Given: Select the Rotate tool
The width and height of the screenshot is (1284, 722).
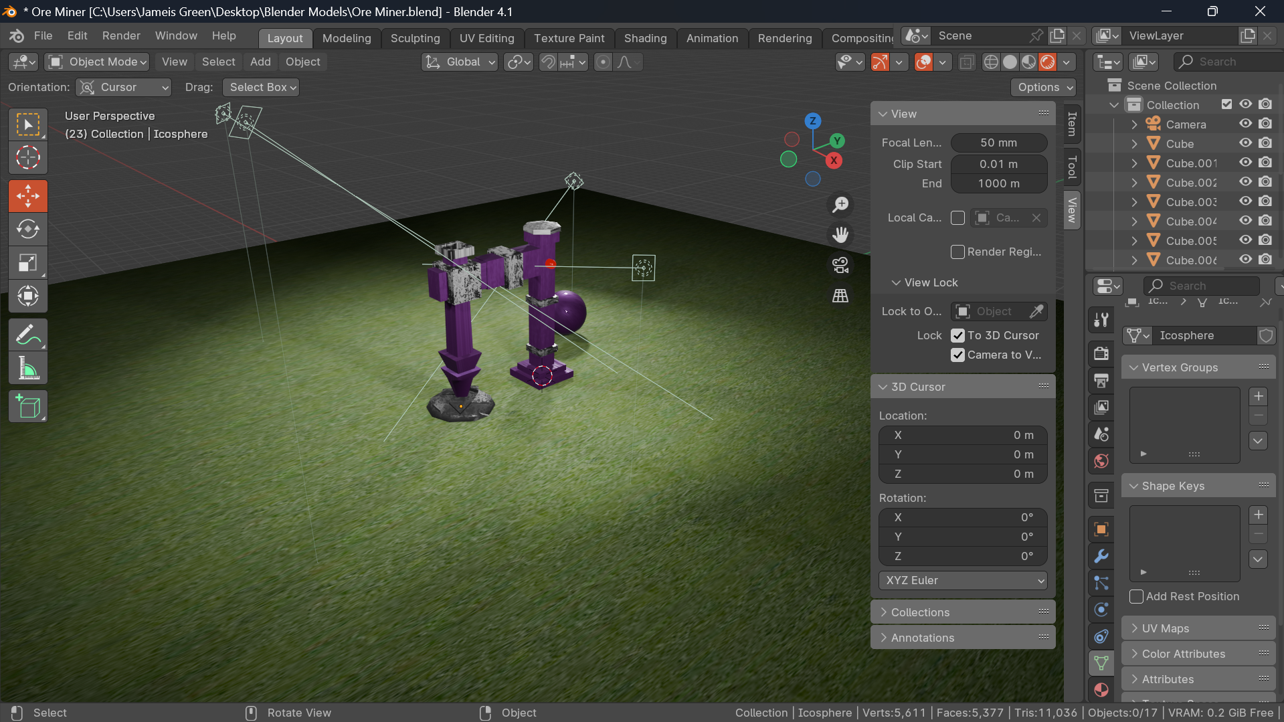Looking at the screenshot, I should 28,230.
